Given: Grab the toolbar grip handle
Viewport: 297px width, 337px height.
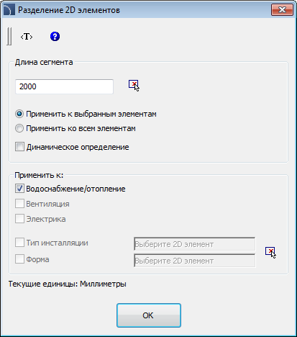Looking at the screenshot, I should [9, 36].
